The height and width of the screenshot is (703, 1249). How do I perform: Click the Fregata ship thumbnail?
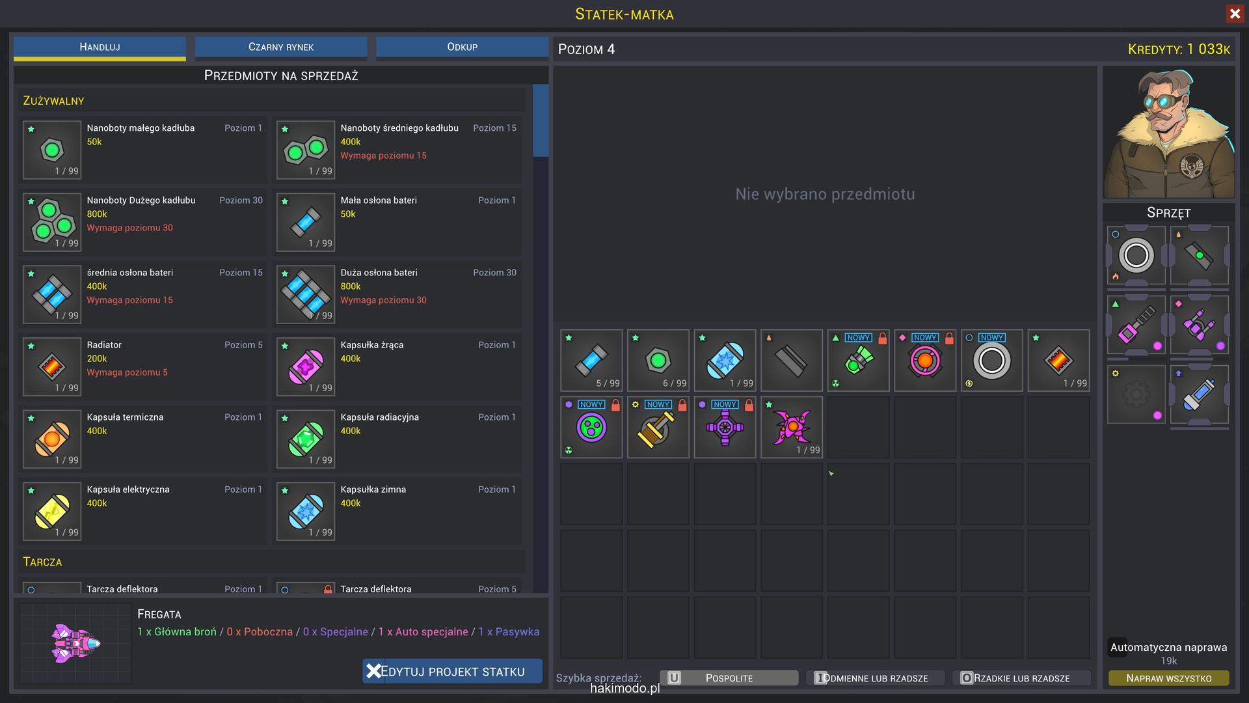click(75, 643)
